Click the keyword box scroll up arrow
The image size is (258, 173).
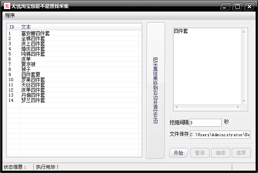(244, 32)
